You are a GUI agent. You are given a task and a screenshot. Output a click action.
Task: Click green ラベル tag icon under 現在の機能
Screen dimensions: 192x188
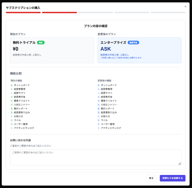pyautogui.click(x=12, y=120)
